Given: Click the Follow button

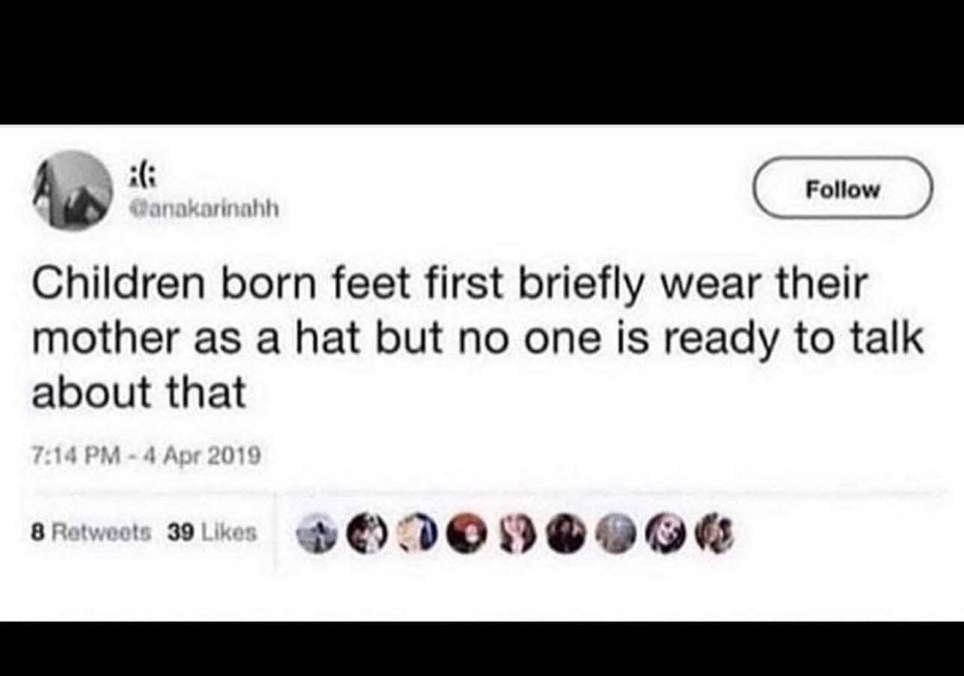Looking at the screenshot, I should point(842,188).
